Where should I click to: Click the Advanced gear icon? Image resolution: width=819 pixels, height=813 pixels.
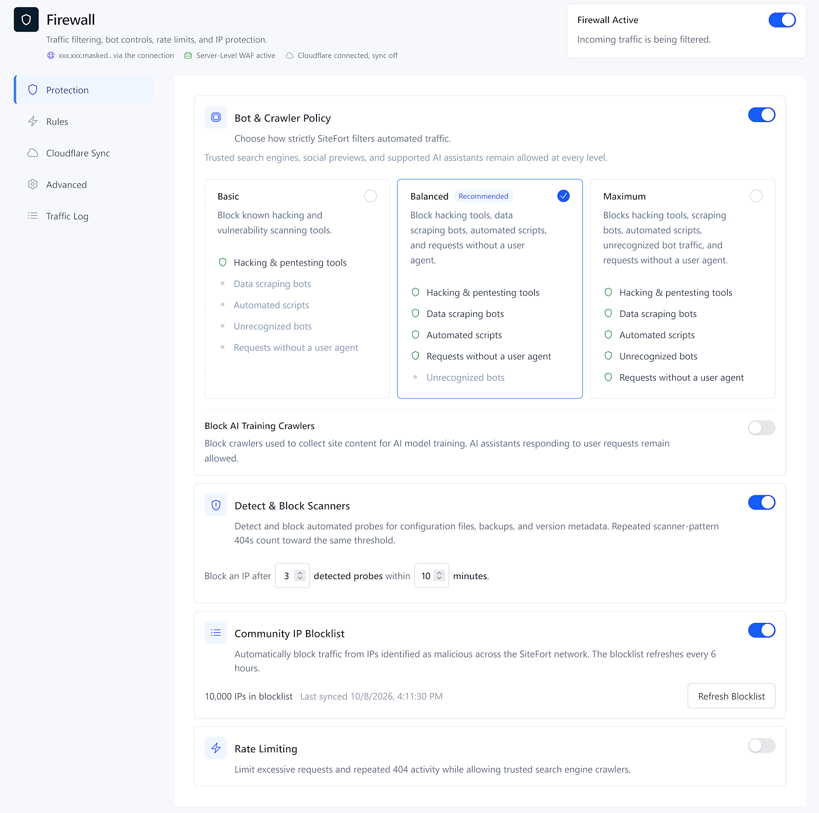[x=33, y=185]
